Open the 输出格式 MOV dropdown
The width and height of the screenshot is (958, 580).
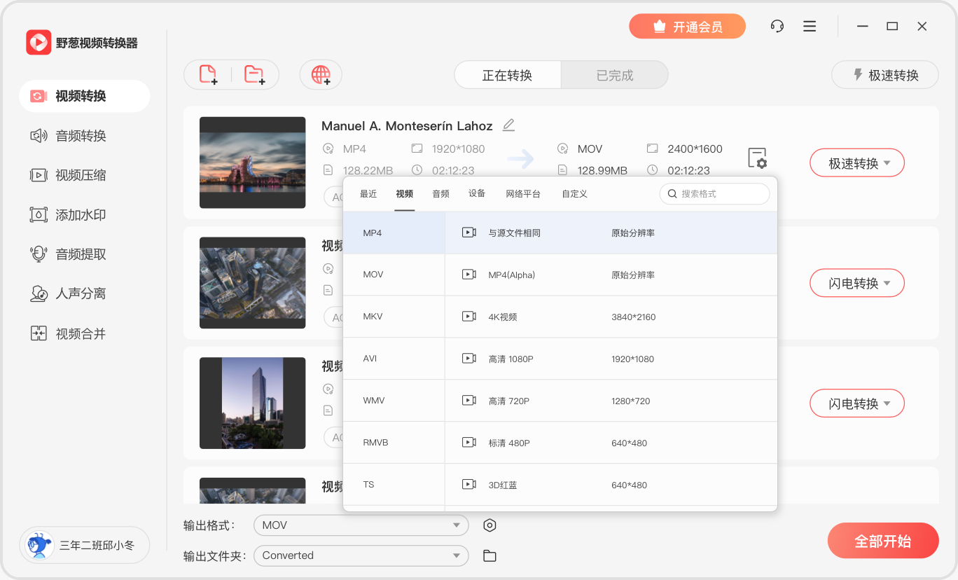coord(361,525)
